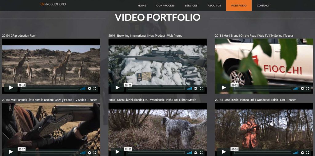Open the Services navigation link

[x=191, y=6]
